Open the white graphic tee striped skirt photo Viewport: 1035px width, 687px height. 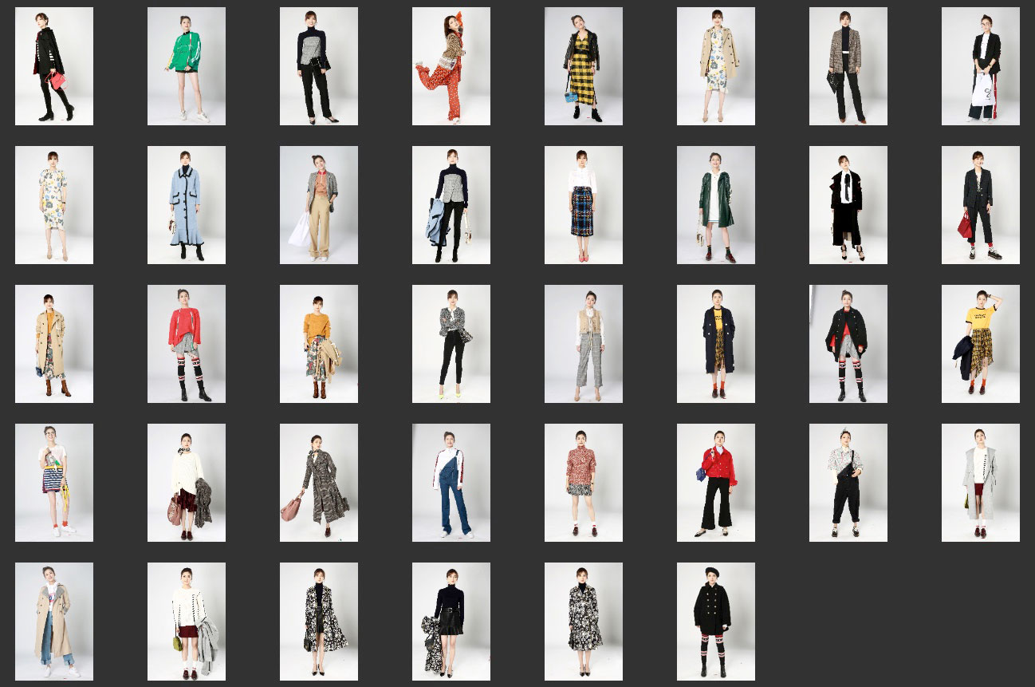point(53,482)
